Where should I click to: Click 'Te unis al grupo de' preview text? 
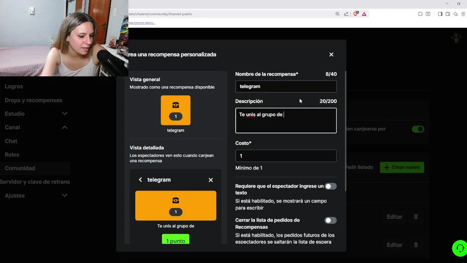click(175, 226)
